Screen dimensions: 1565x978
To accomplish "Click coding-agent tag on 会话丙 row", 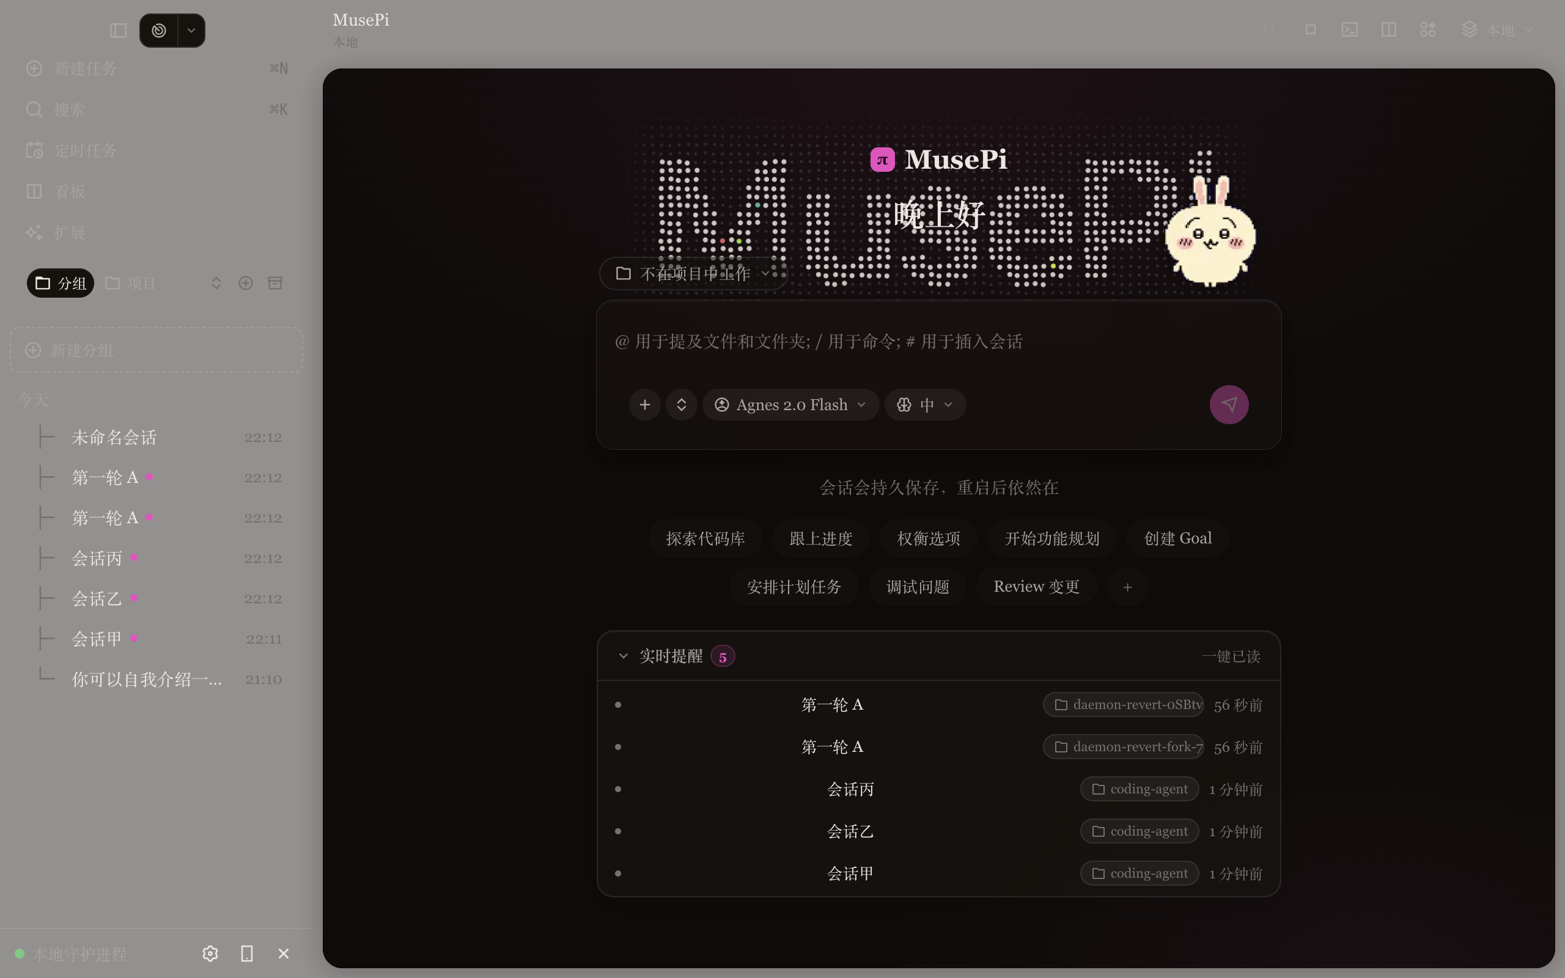I will [x=1140, y=789].
